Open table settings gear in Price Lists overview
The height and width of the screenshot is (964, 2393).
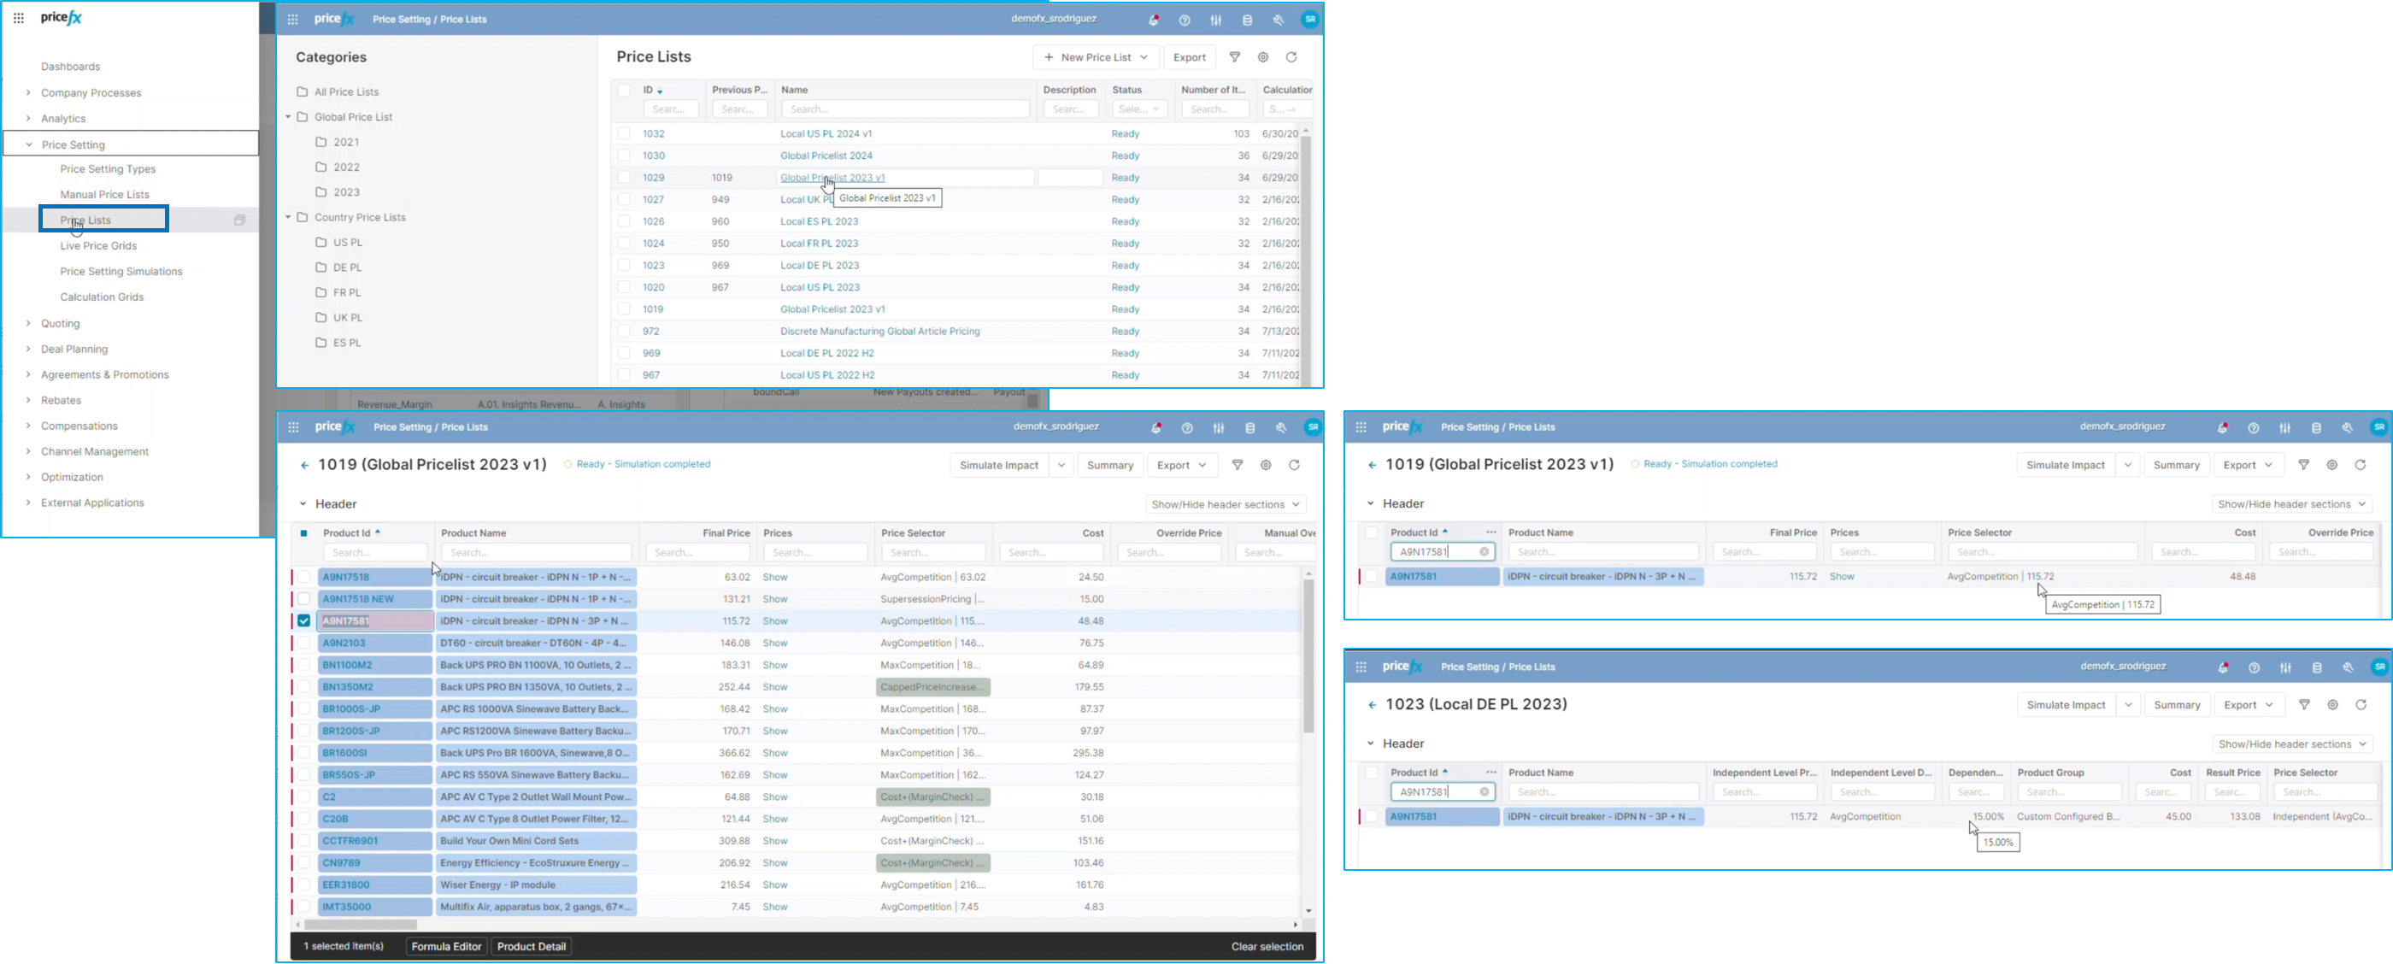point(1263,57)
